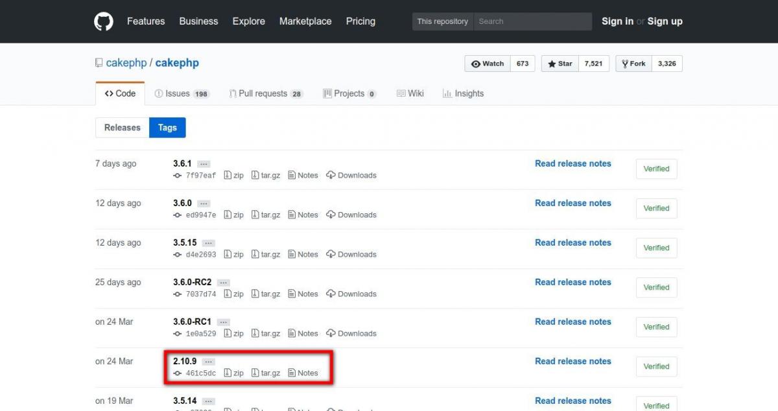Download tar.gz for 3.6.1
Viewport: 778px width, 411px height.
click(266, 176)
